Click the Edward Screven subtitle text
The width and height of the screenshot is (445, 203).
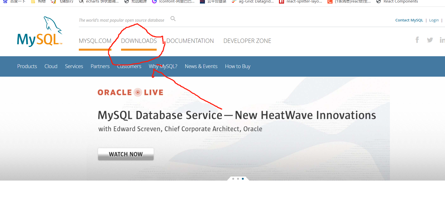[x=180, y=129]
